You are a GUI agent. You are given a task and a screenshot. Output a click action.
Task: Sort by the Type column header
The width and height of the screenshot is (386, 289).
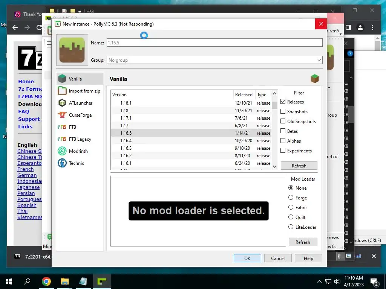263,94
